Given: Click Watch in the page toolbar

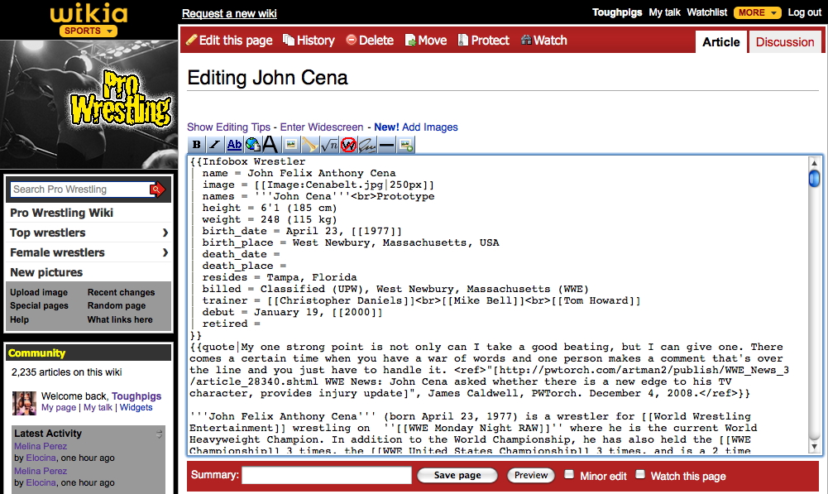Looking at the screenshot, I should pos(544,41).
